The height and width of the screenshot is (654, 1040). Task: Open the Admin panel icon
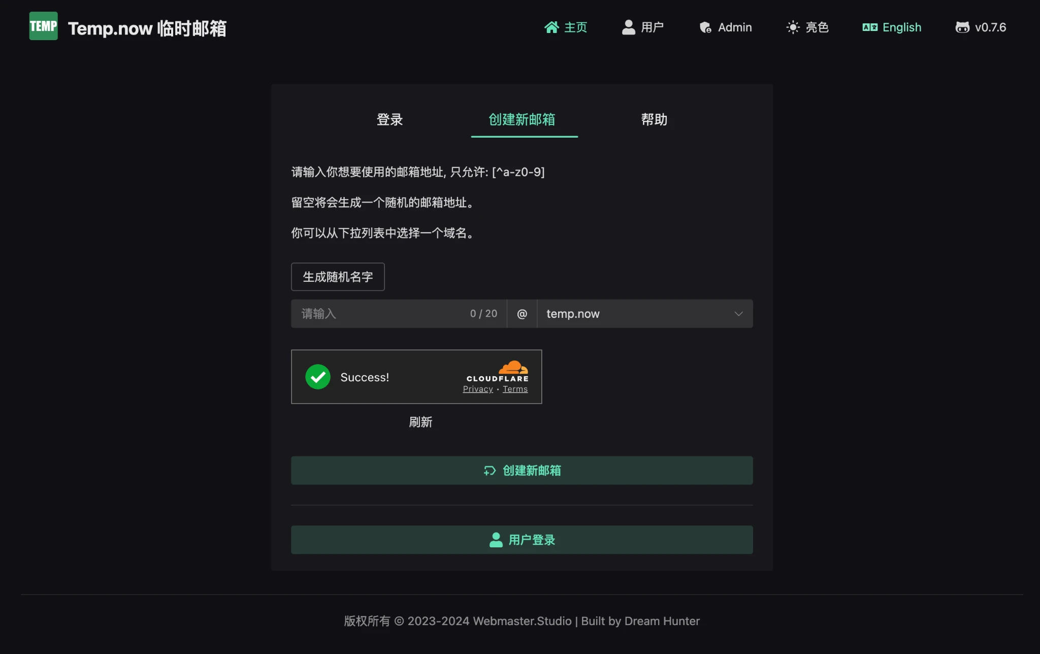[x=705, y=27]
